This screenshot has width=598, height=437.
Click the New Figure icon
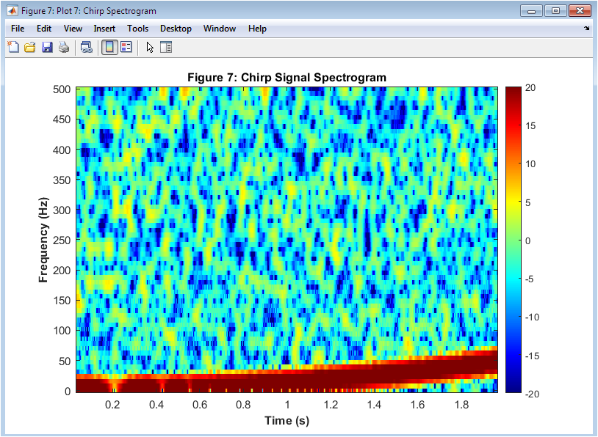[x=13, y=48]
